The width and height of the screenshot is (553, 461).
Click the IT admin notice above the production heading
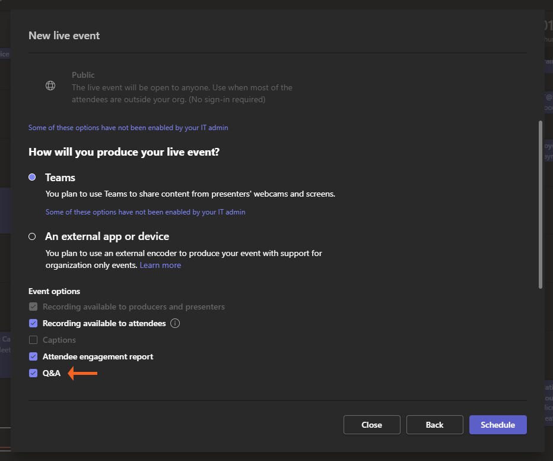pyautogui.click(x=128, y=128)
